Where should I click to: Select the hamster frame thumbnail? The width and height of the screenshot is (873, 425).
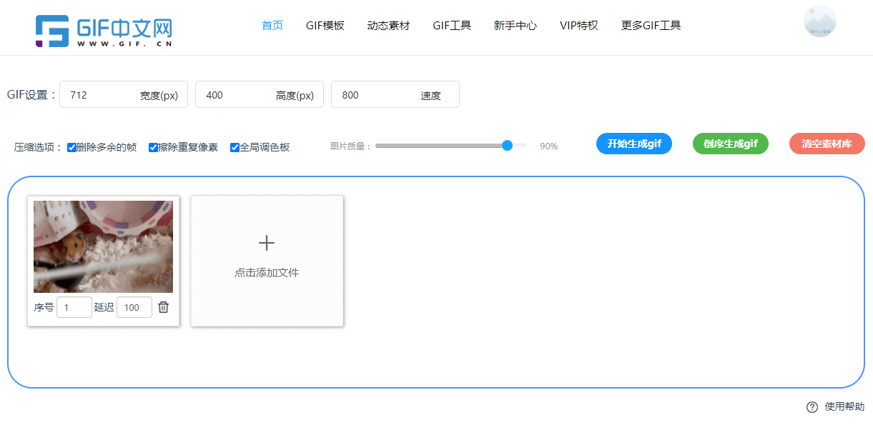(x=104, y=246)
